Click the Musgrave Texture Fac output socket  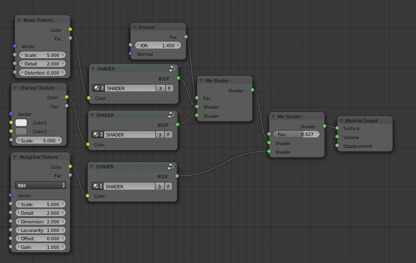click(70, 175)
